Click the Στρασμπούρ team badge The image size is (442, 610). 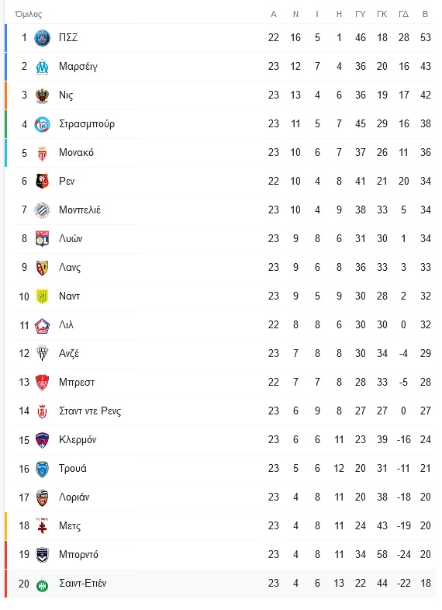click(x=42, y=124)
